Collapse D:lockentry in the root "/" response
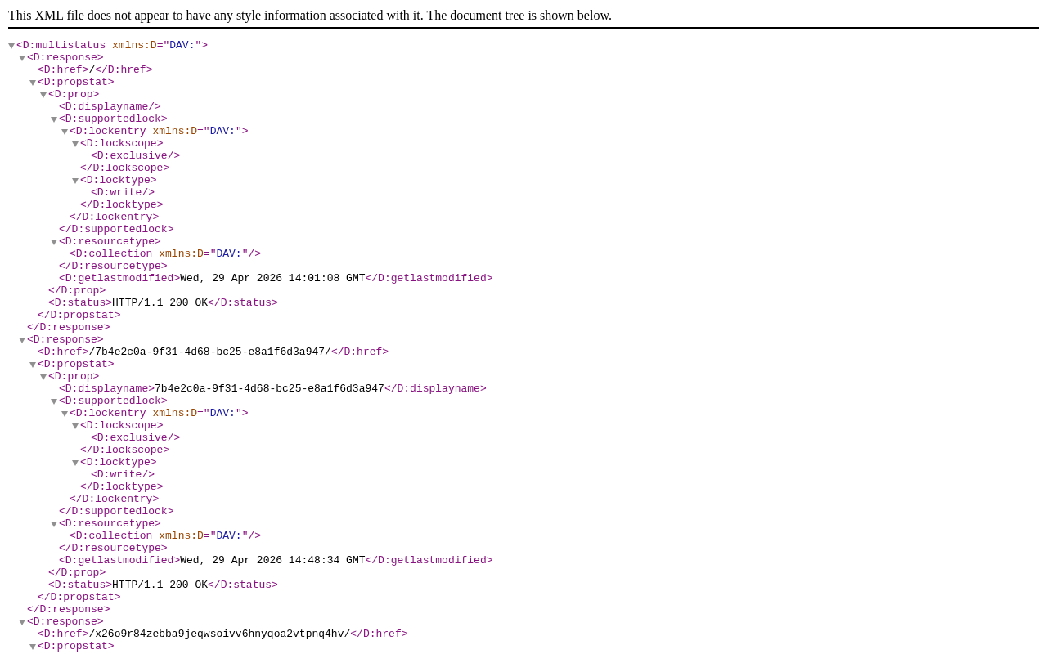 coord(65,132)
